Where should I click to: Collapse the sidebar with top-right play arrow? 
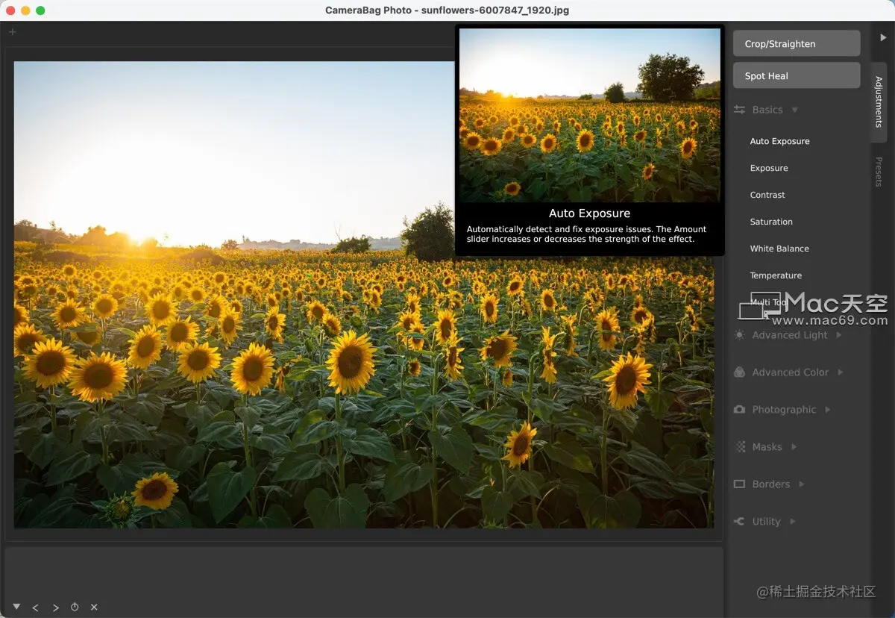coord(883,37)
